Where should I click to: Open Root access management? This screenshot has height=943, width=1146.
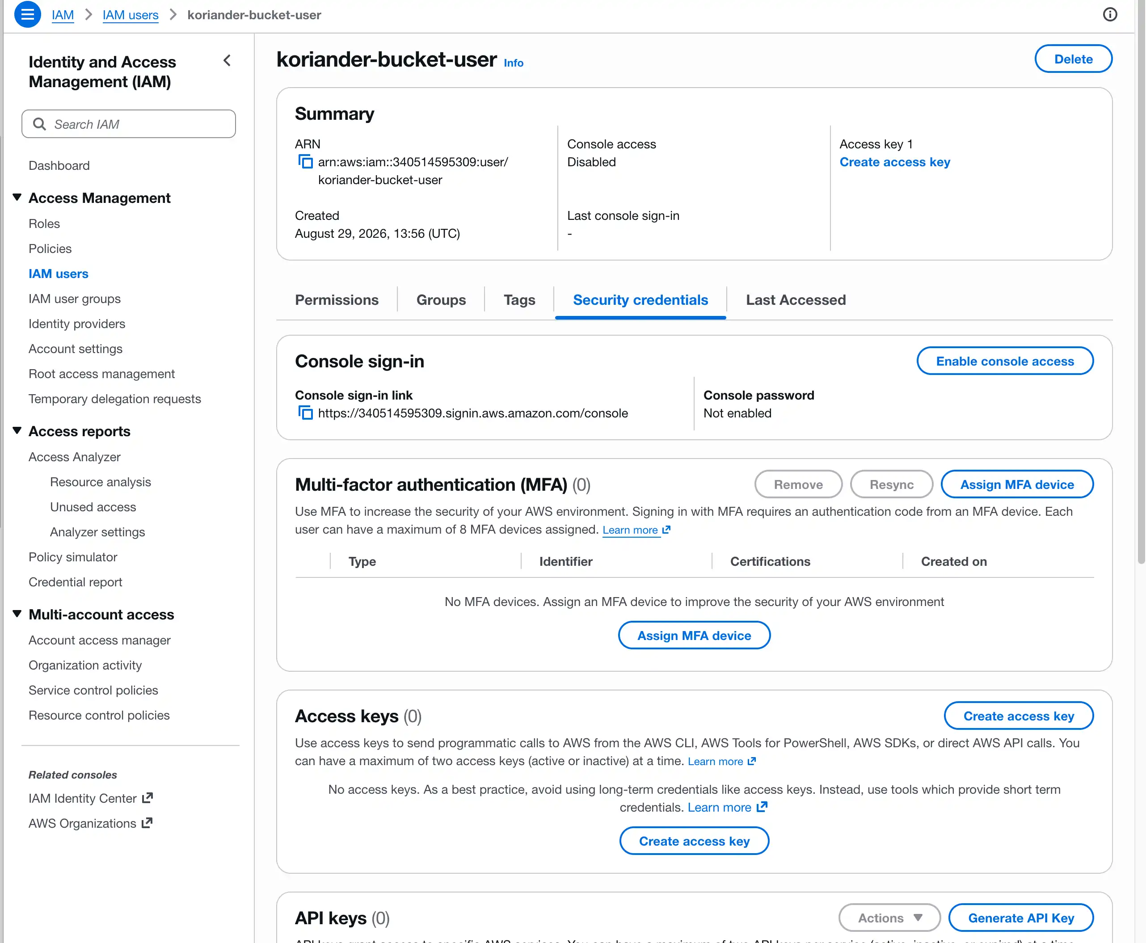(101, 373)
